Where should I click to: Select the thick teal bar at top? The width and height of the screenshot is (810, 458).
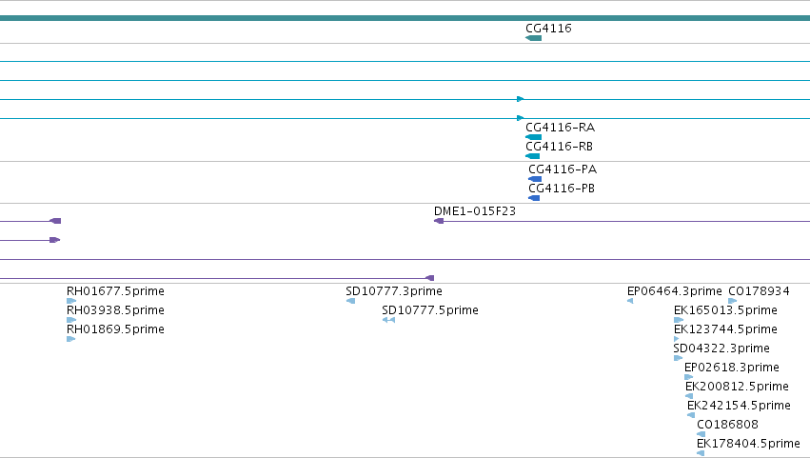[x=405, y=18]
